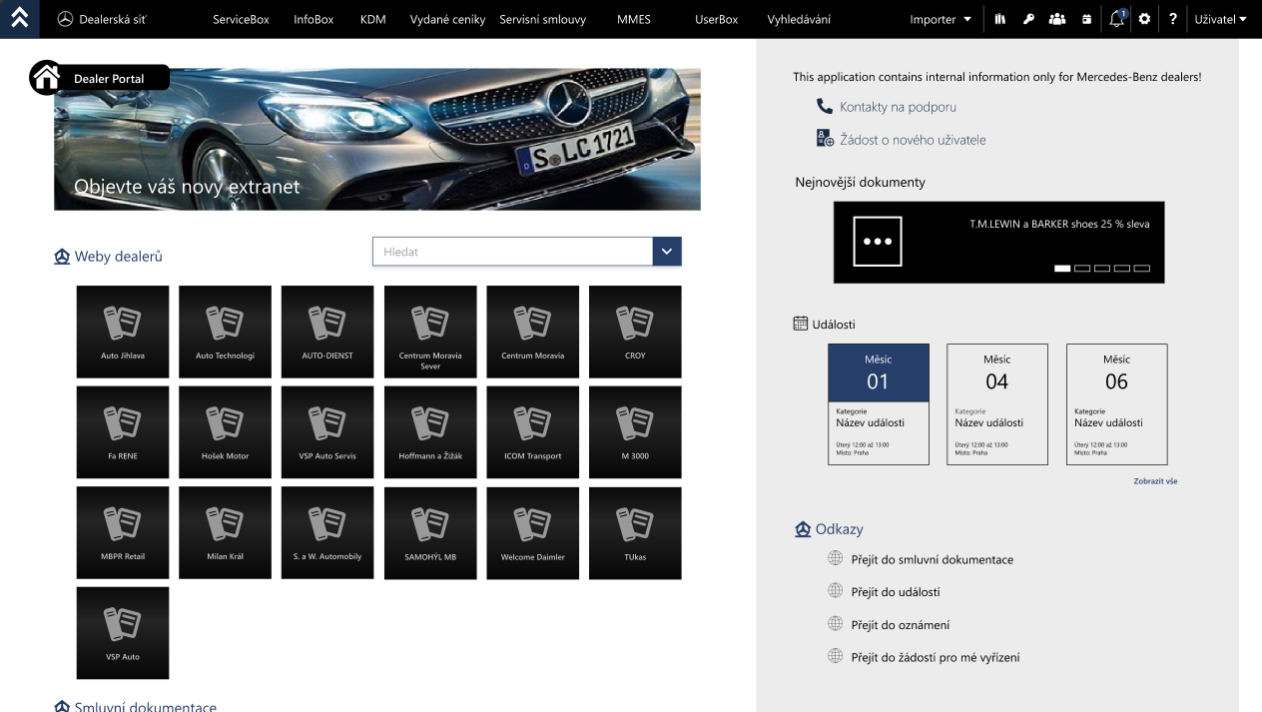This screenshot has width=1262, height=712.
Task: Open Kontakty na podporu
Action: 897,107
